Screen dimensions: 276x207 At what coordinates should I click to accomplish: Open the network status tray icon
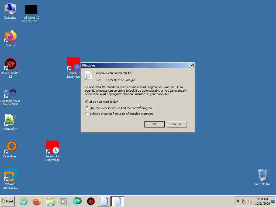tap(244, 201)
